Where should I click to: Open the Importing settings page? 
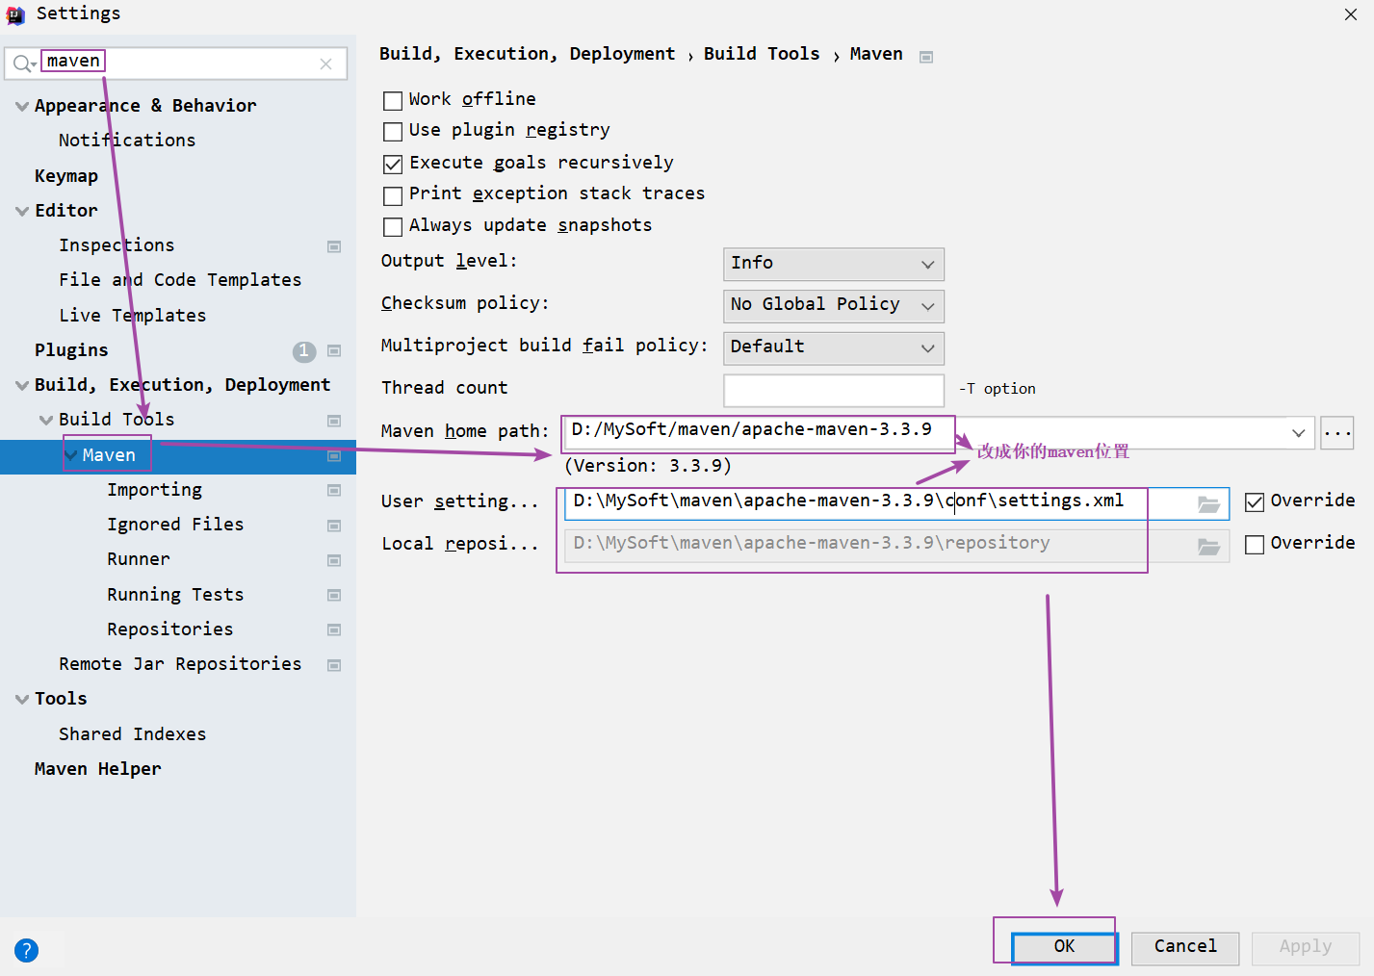(x=155, y=490)
